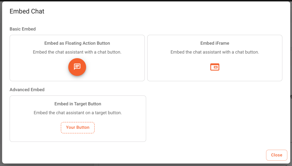The height and width of the screenshot is (166, 292).
Task: Click "Embed the chat assistant on a target button" text
Action: point(78,113)
